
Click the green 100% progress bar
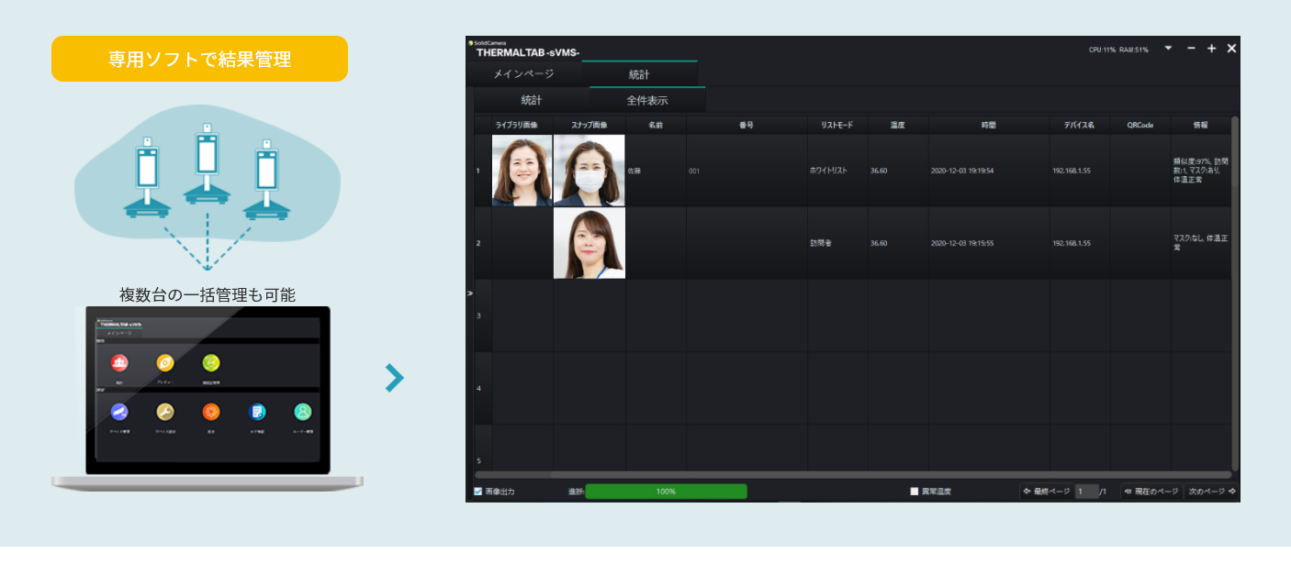[x=666, y=492]
